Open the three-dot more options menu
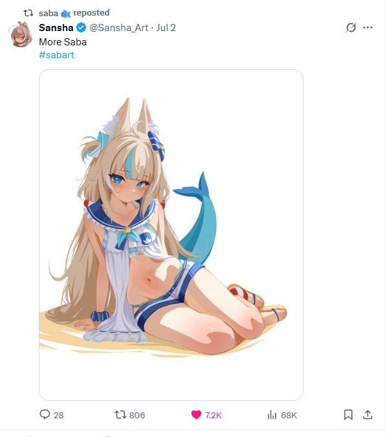The height and width of the screenshot is (437, 385). pyautogui.click(x=368, y=27)
